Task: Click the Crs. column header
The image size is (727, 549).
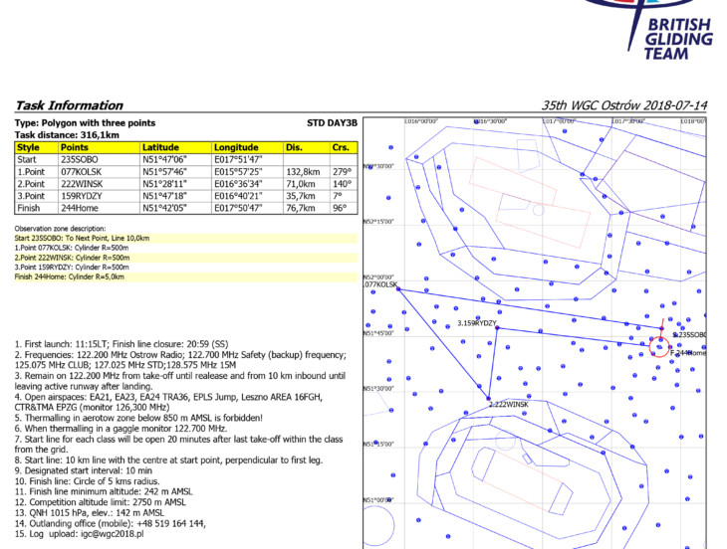Action: pyautogui.click(x=342, y=147)
